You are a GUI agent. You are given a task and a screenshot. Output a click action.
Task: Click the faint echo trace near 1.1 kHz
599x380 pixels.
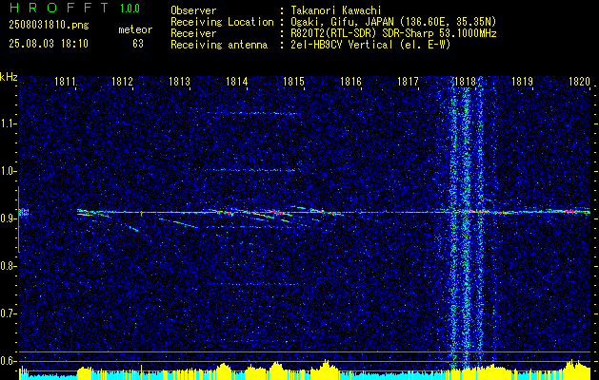click(252, 113)
